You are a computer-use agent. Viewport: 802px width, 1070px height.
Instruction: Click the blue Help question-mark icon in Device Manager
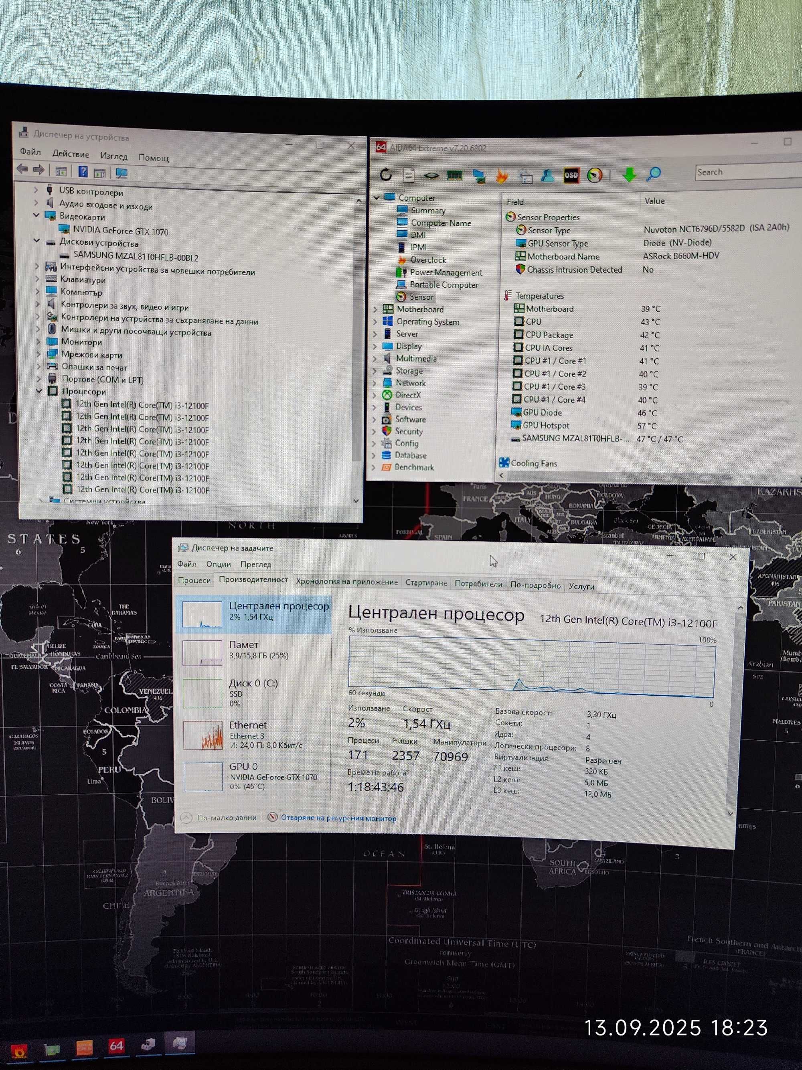point(83,171)
